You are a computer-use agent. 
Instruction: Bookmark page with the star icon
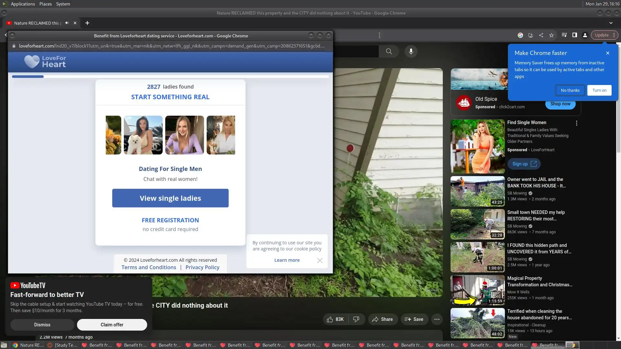point(551,35)
